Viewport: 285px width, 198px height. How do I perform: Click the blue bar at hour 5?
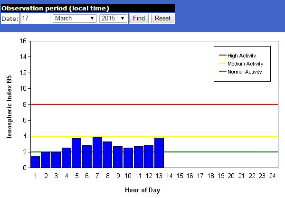coord(76,153)
